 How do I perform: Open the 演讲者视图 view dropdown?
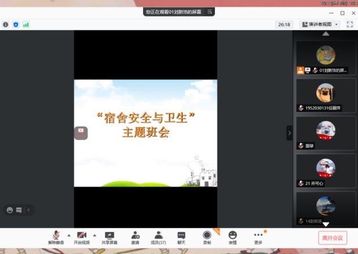click(x=320, y=24)
